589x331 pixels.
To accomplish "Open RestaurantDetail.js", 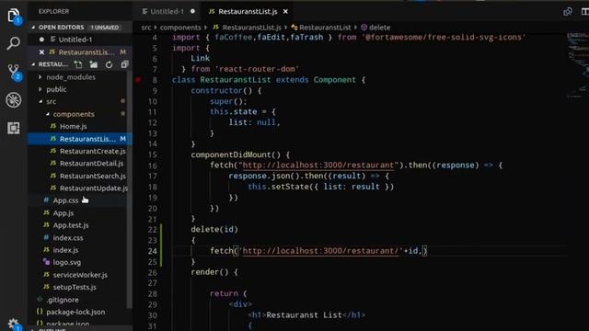I will 92,164.
